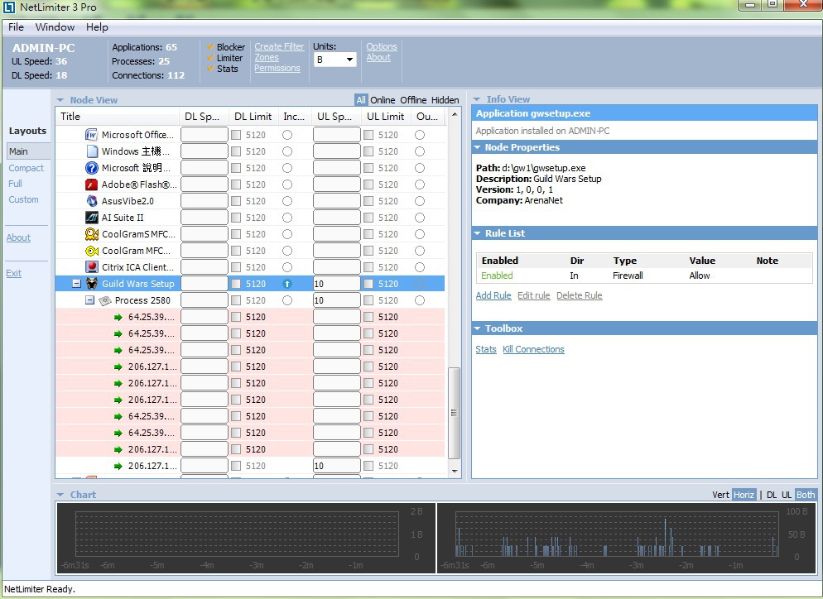
Task: Click the Process 2580 icon
Action: (105, 300)
